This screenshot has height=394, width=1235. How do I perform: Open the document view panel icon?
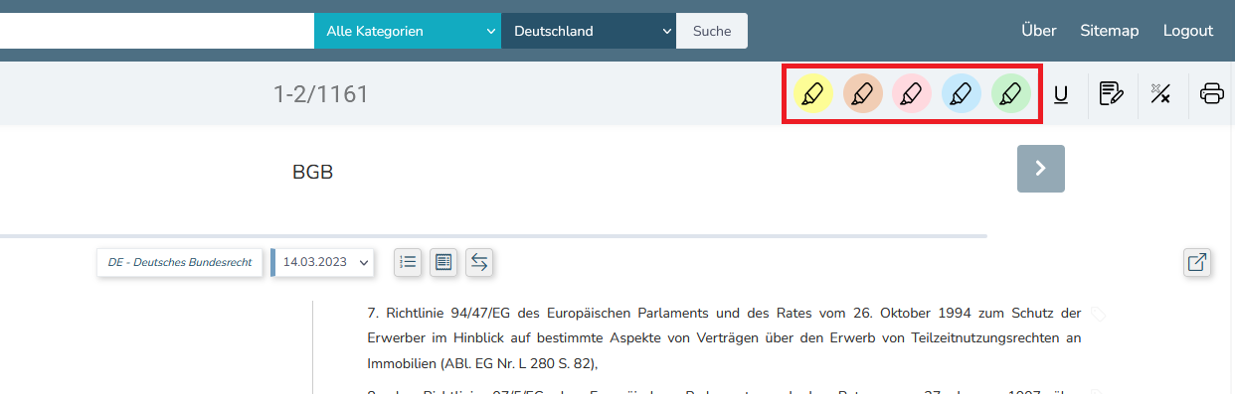pos(443,262)
